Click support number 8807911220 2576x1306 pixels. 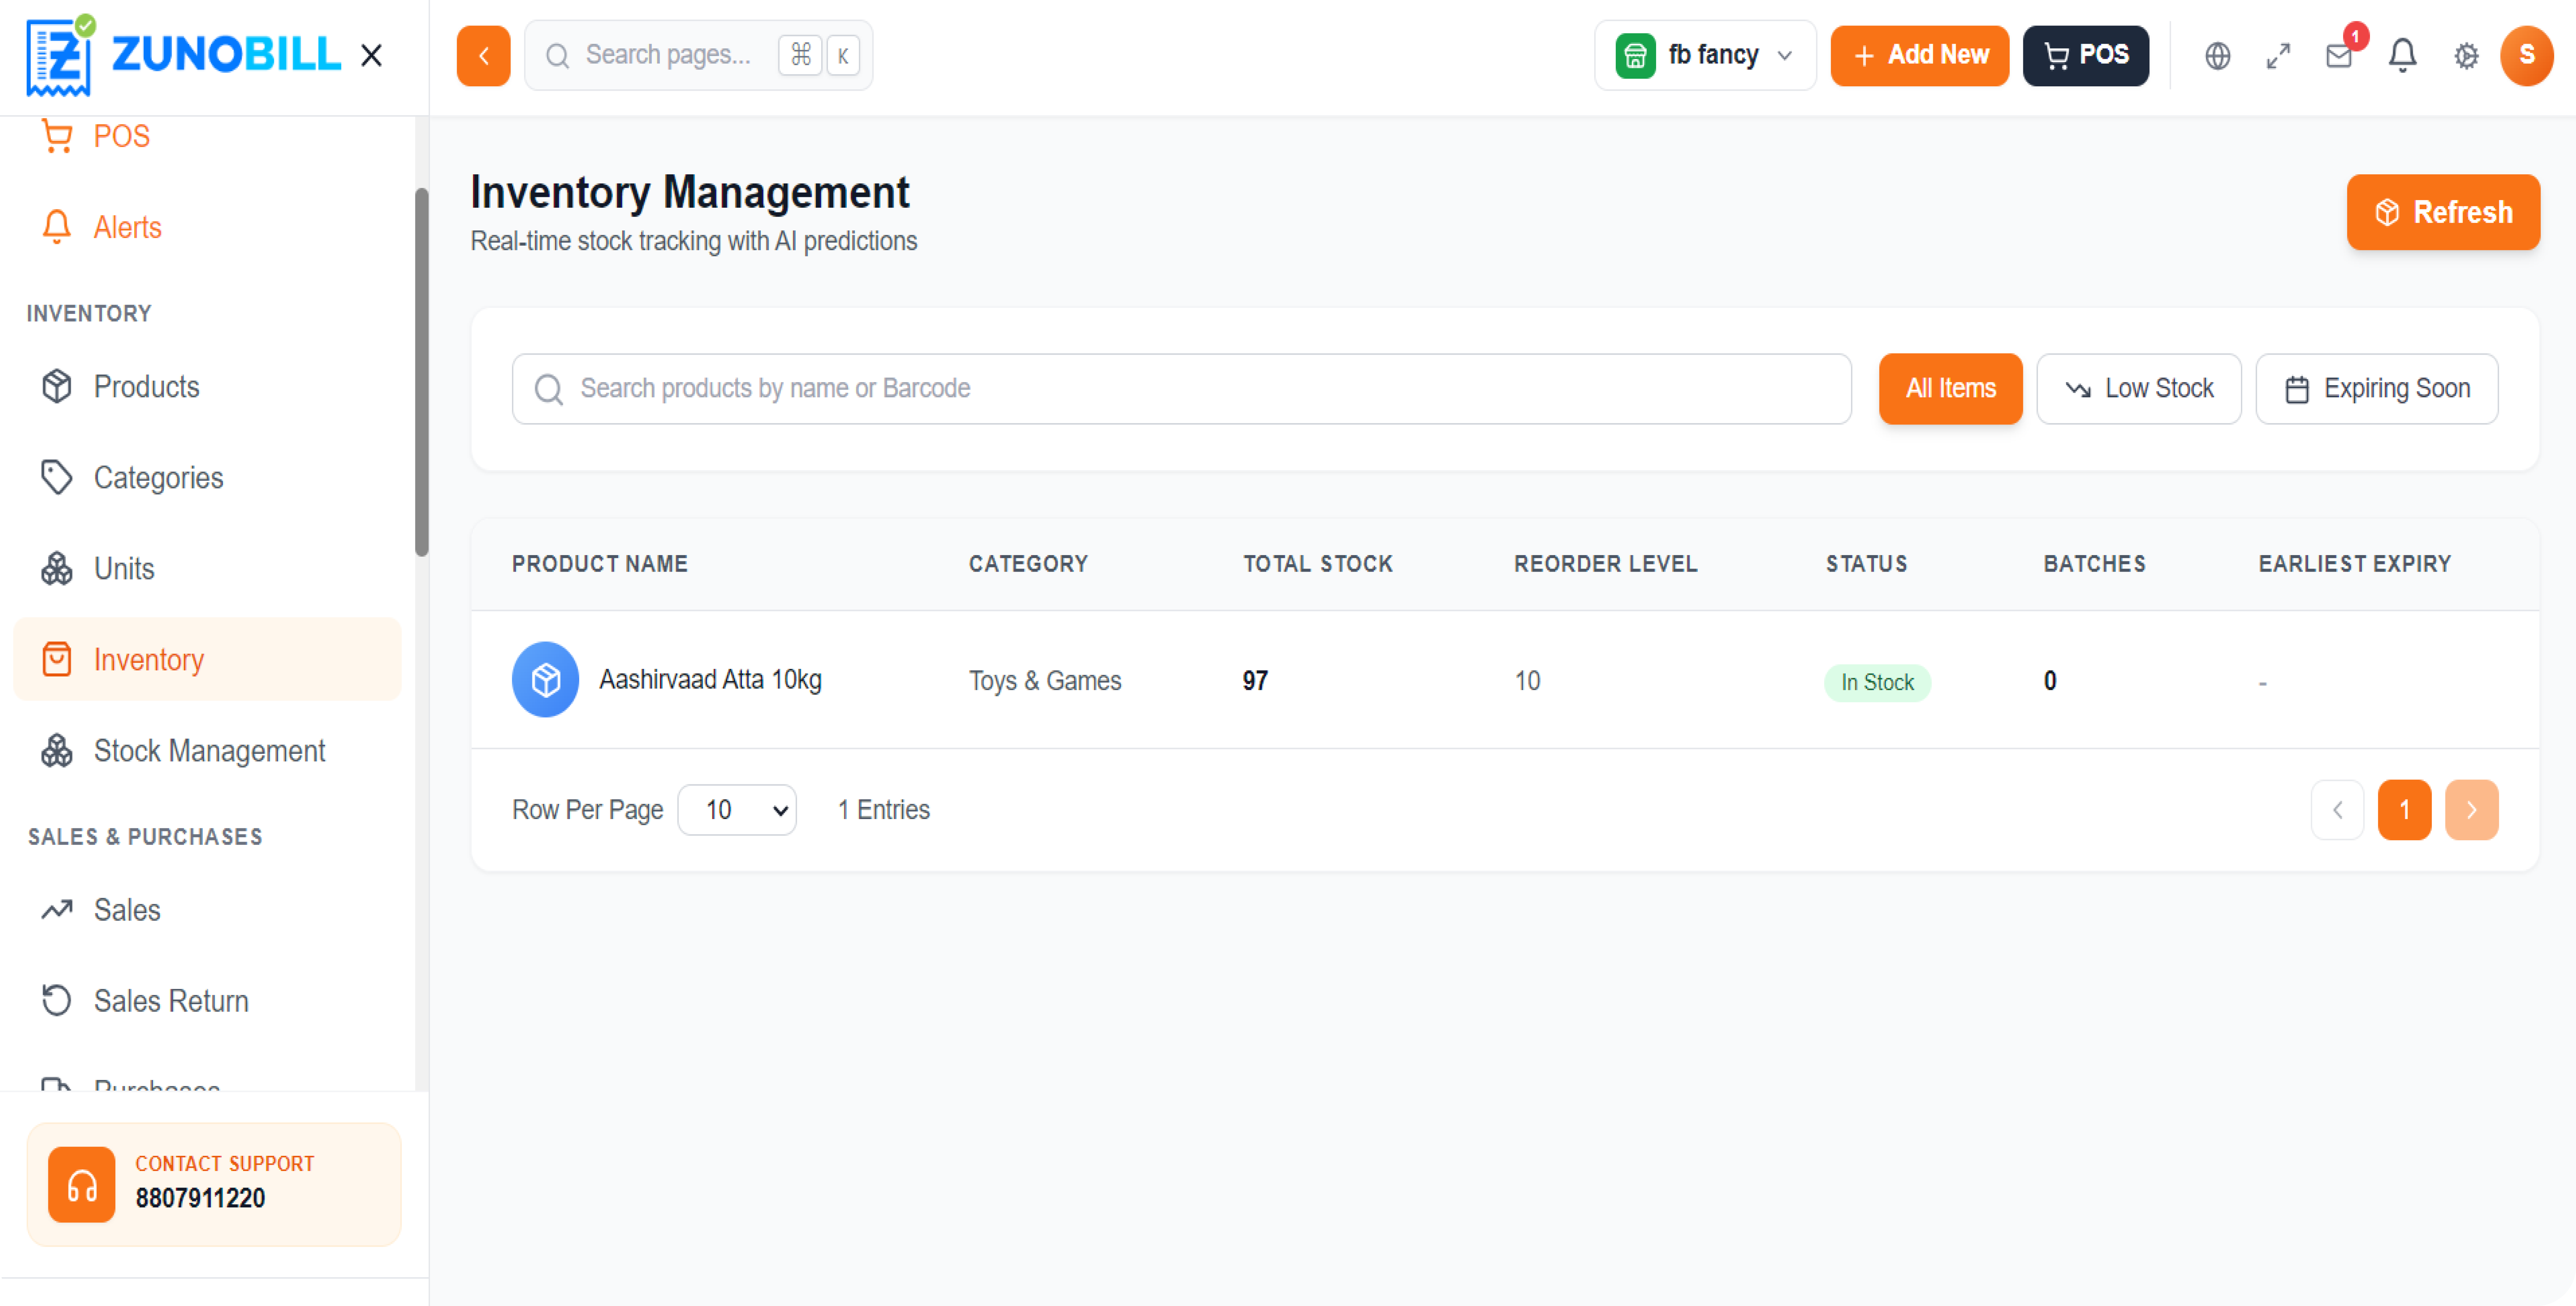pyautogui.click(x=200, y=1198)
